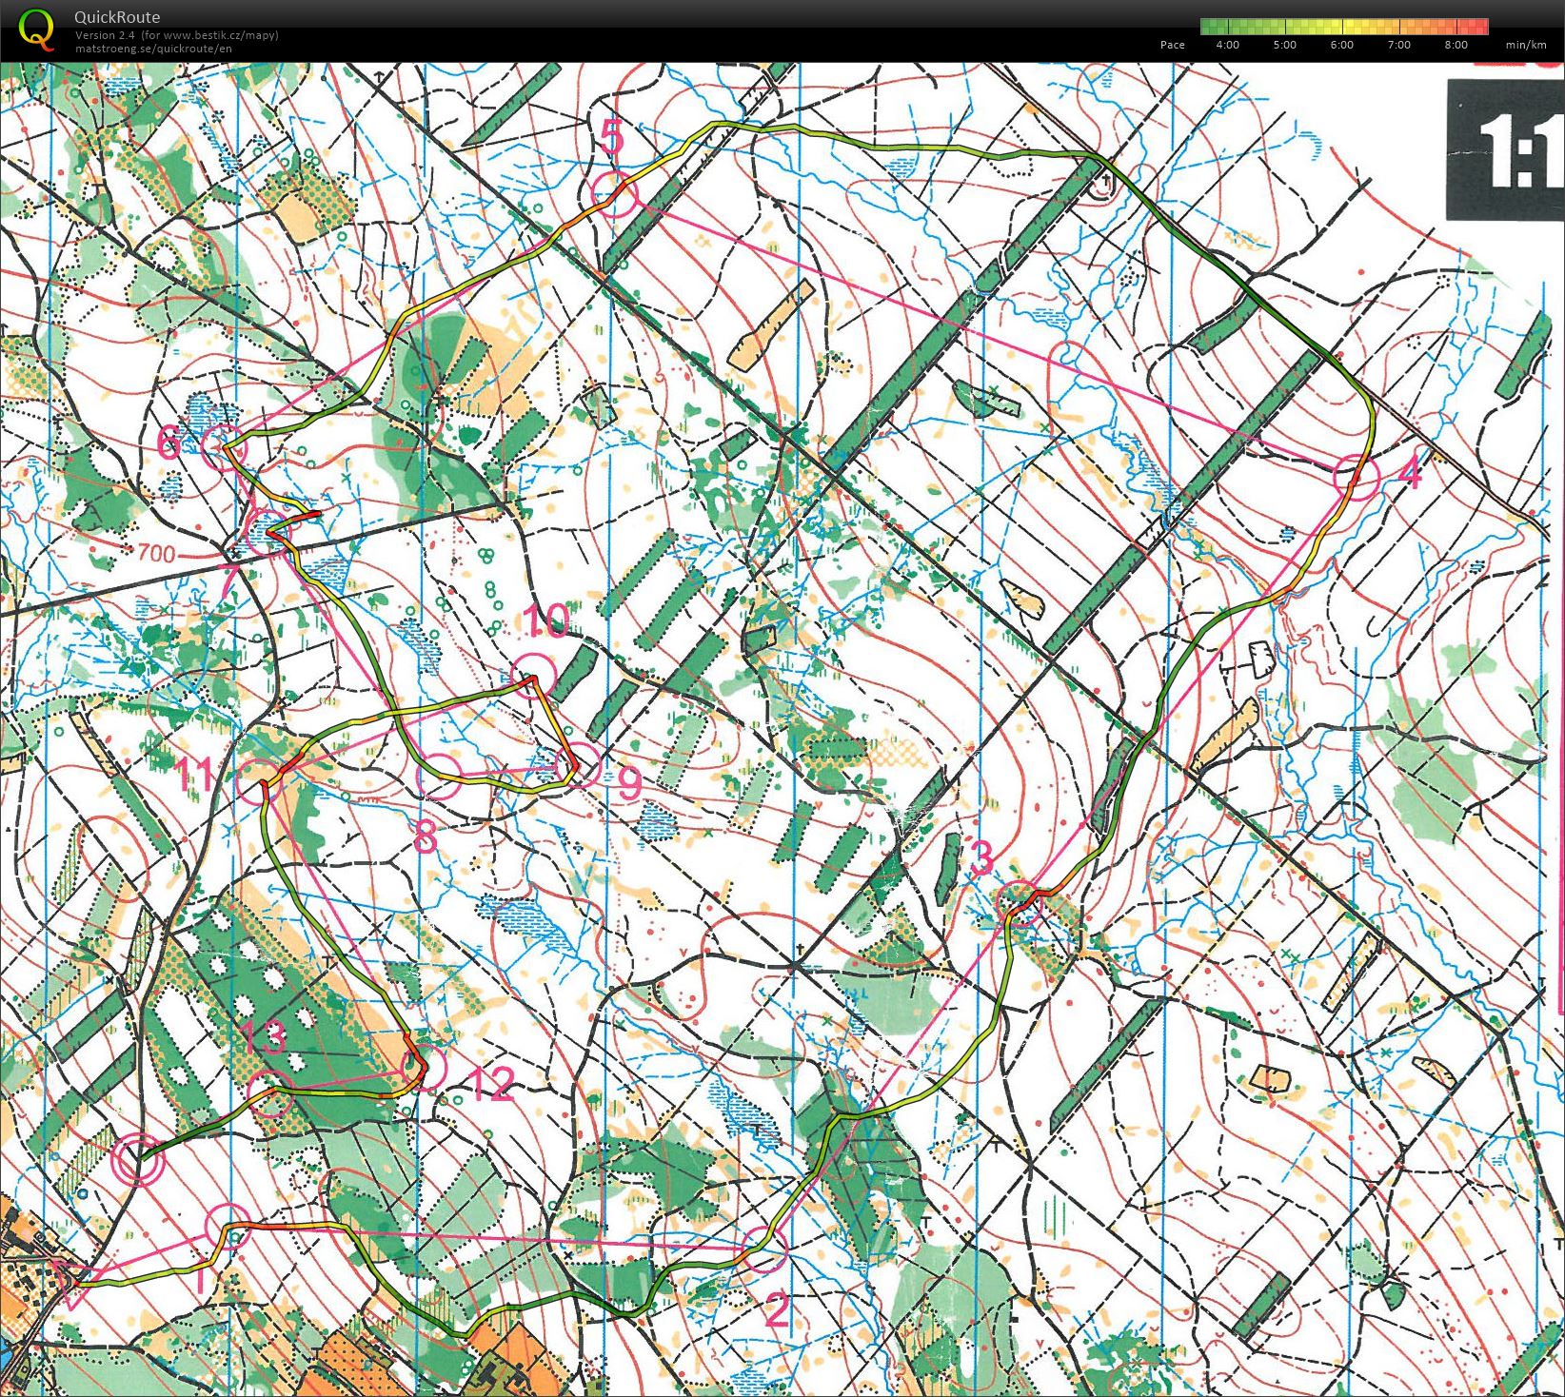Image resolution: width=1565 pixels, height=1397 pixels.
Task: Click control circle 9 on the map
Action: coord(577,764)
